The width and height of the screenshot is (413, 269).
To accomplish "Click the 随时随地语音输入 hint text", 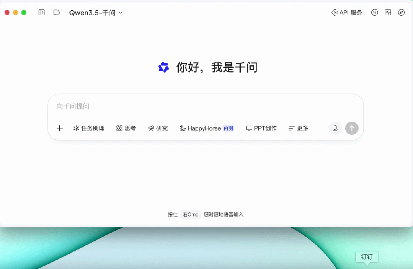I will (x=224, y=215).
